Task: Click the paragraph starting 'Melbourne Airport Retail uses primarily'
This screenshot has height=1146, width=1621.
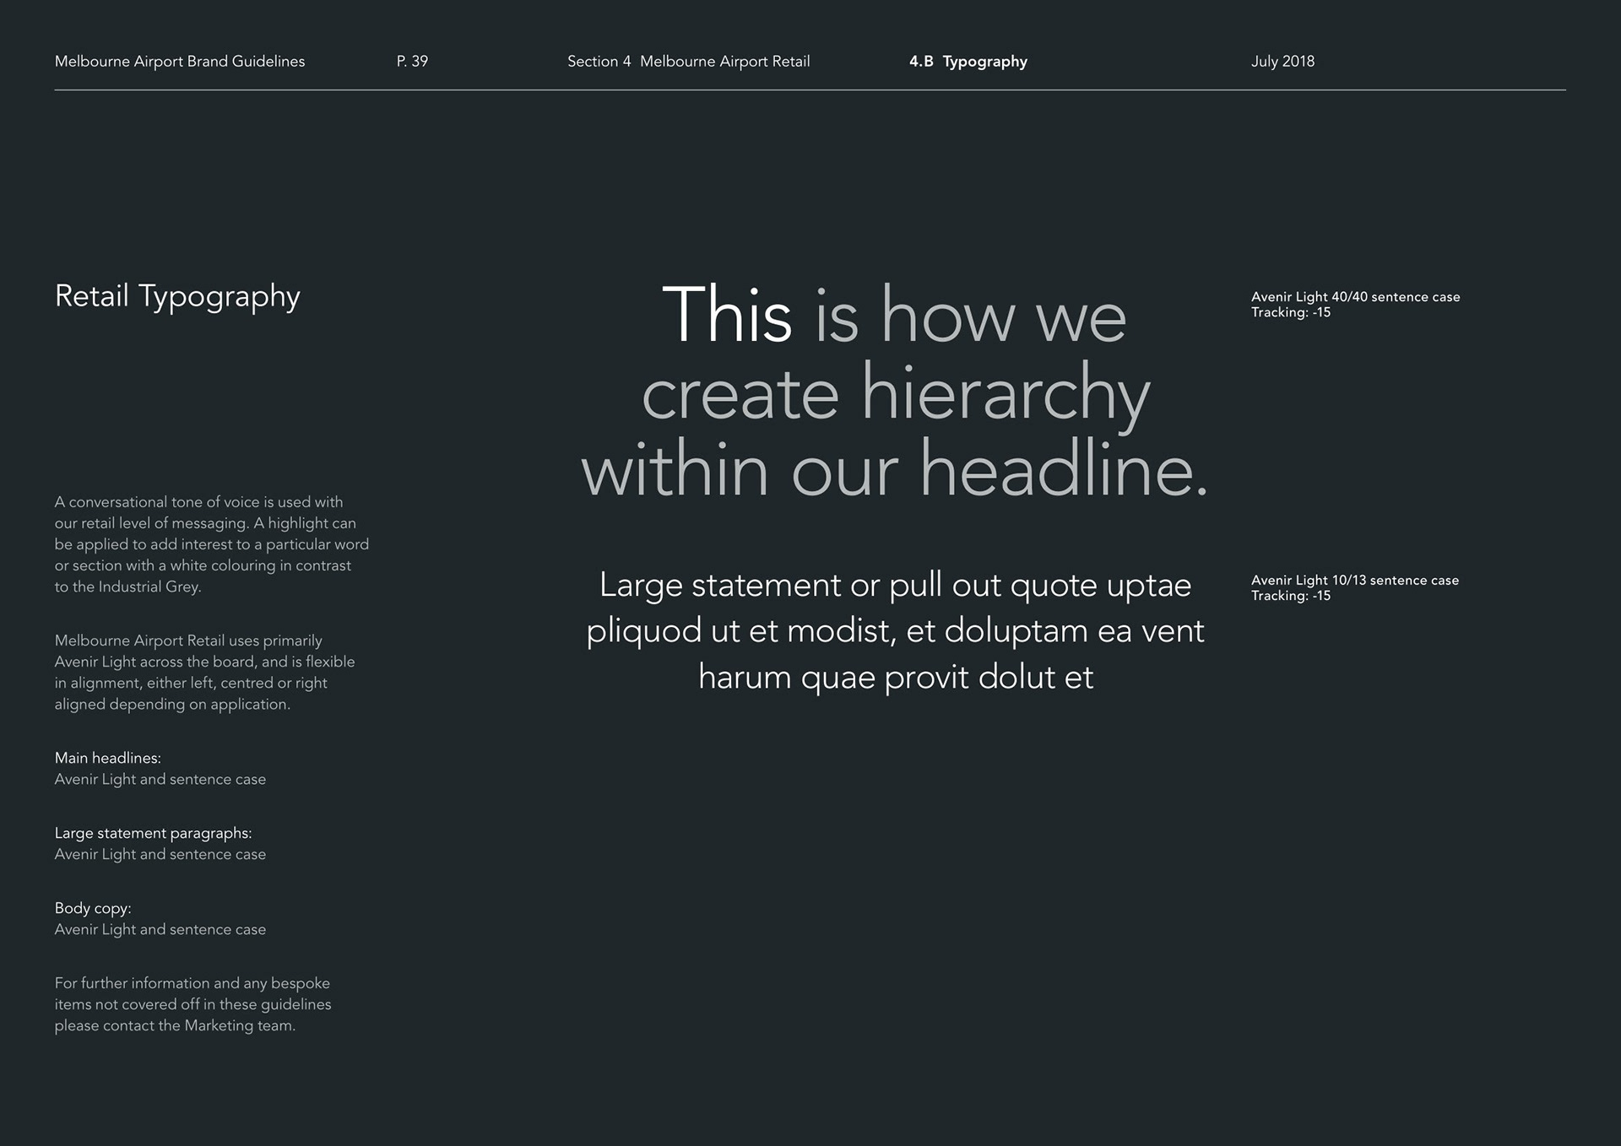Action: (x=204, y=673)
